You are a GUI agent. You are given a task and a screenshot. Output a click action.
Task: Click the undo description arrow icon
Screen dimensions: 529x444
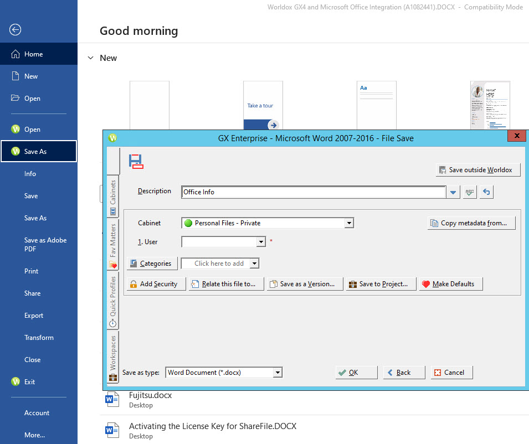point(486,192)
